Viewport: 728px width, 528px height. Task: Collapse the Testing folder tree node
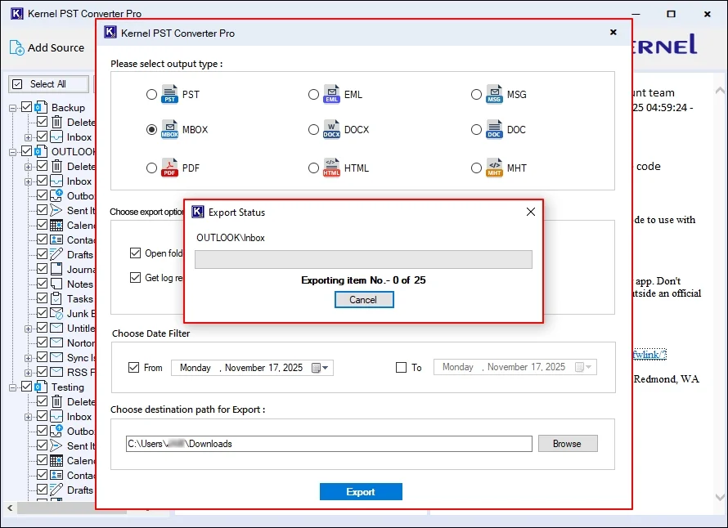point(14,387)
